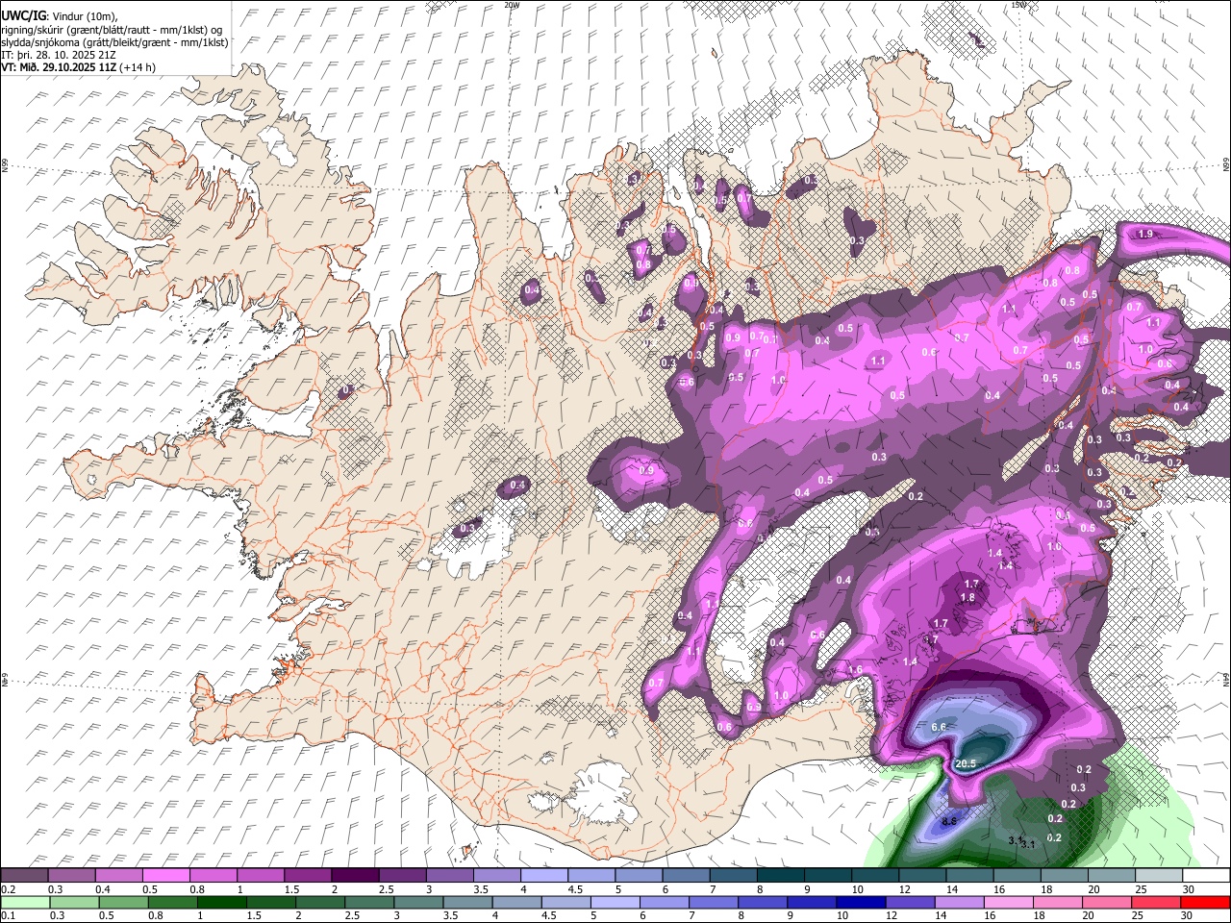Pick the grey-green 3 swatch in lower legend

(419, 902)
